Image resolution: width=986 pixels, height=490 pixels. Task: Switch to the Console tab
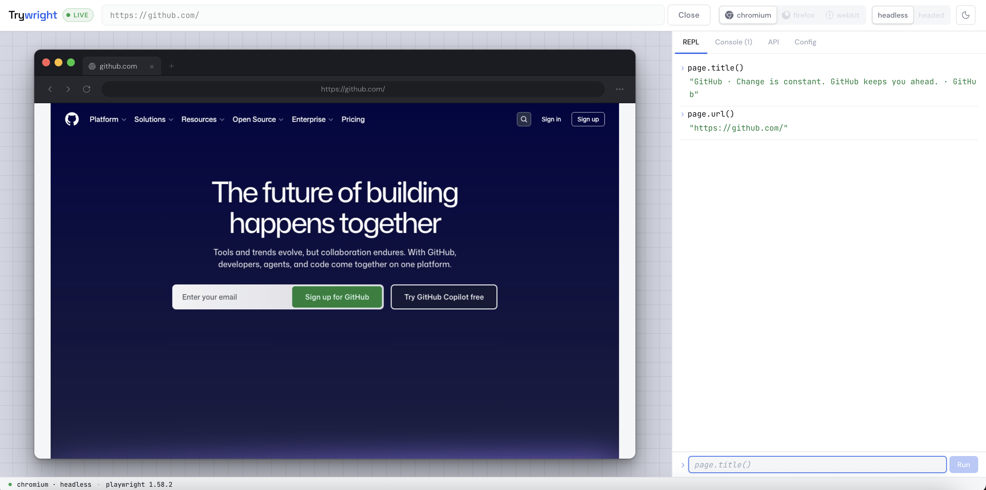click(x=733, y=42)
